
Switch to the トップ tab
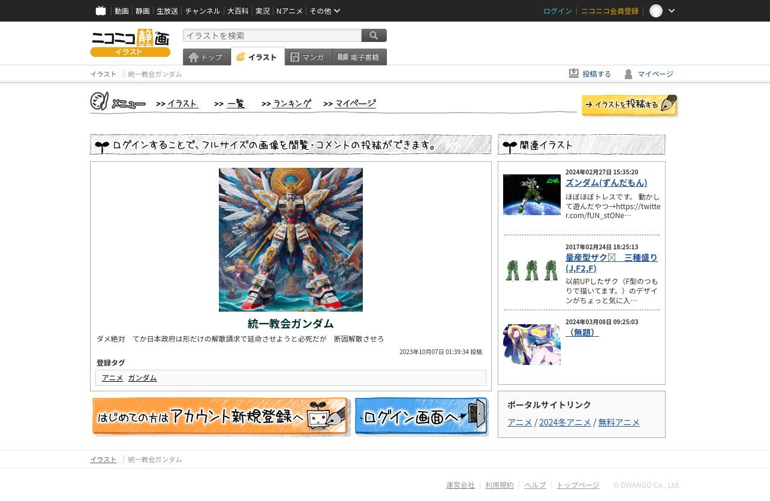click(207, 57)
